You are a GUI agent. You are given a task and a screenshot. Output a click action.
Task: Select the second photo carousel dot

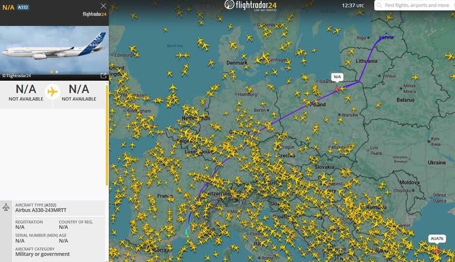click(56, 71)
